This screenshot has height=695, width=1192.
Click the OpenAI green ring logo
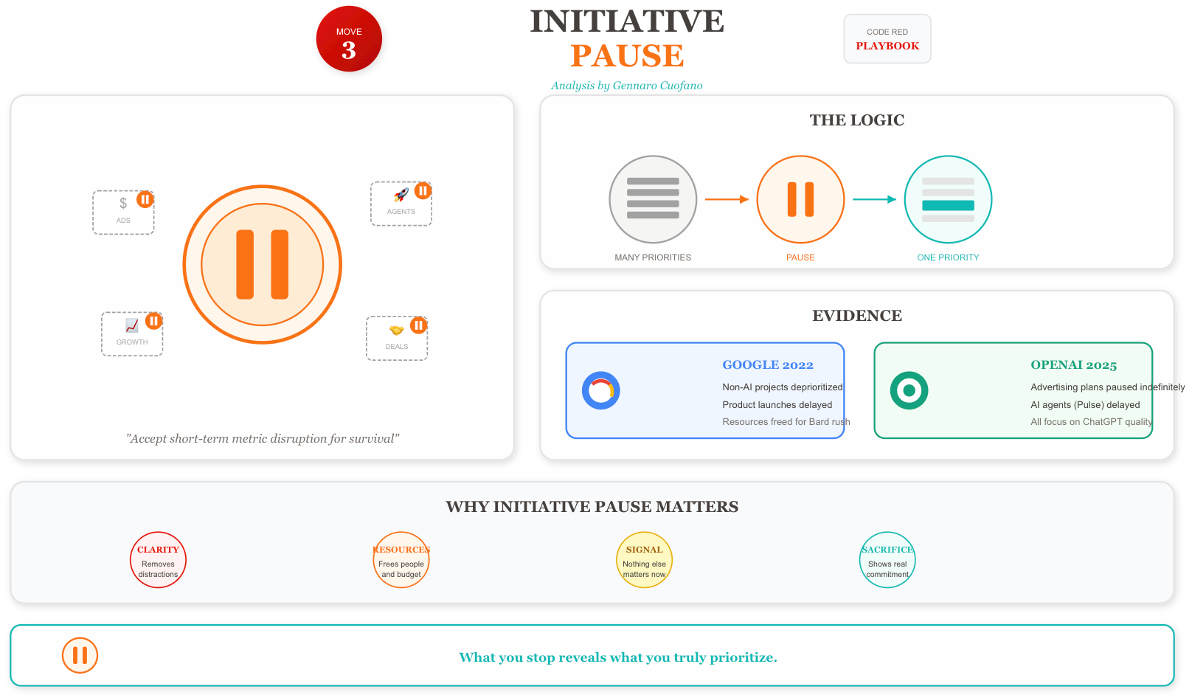coord(909,390)
